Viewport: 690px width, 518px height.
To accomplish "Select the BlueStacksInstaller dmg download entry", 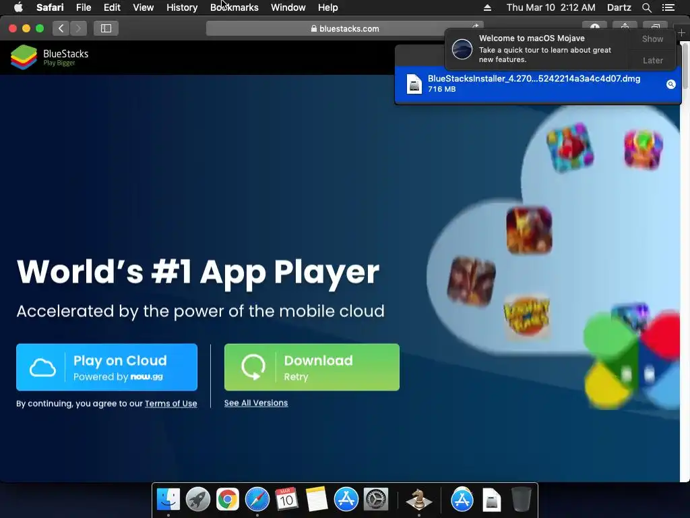I will (x=538, y=84).
